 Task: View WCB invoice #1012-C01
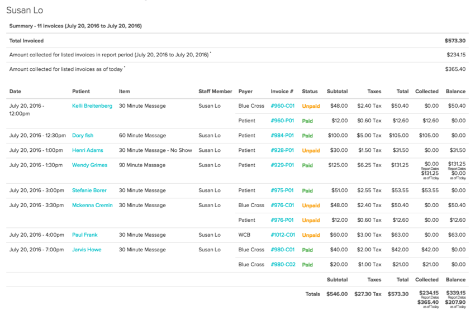click(x=283, y=235)
